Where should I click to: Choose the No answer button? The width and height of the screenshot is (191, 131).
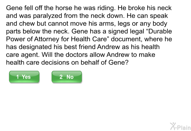point(67,77)
